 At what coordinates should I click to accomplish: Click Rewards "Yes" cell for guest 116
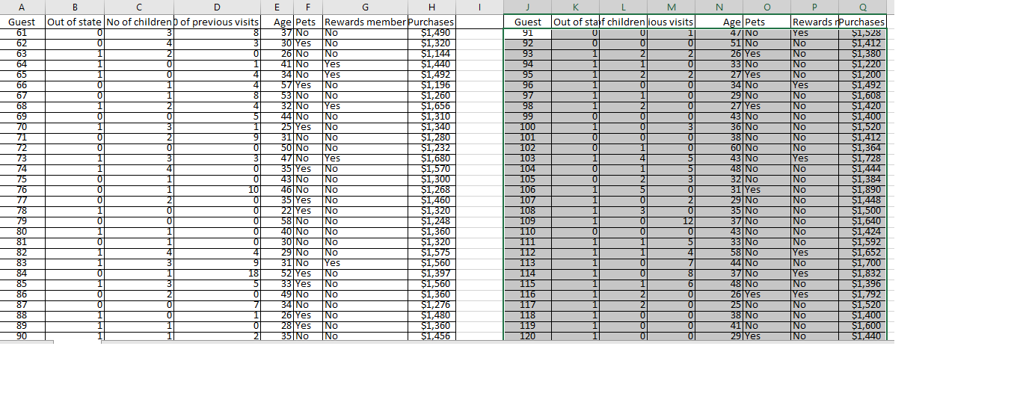(x=814, y=294)
